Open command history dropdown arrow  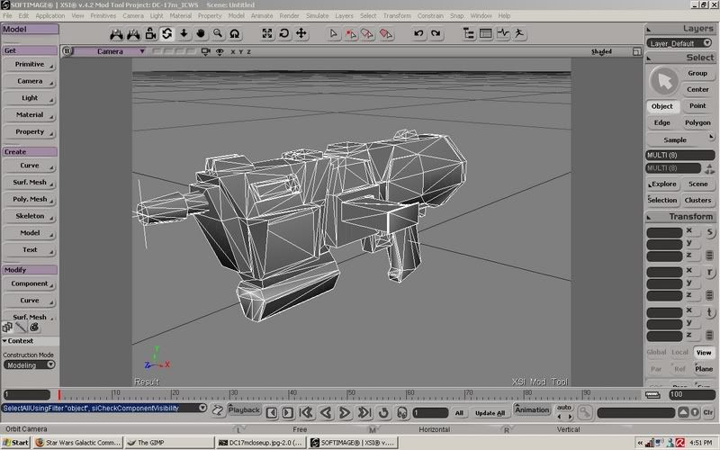pos(202,408)
